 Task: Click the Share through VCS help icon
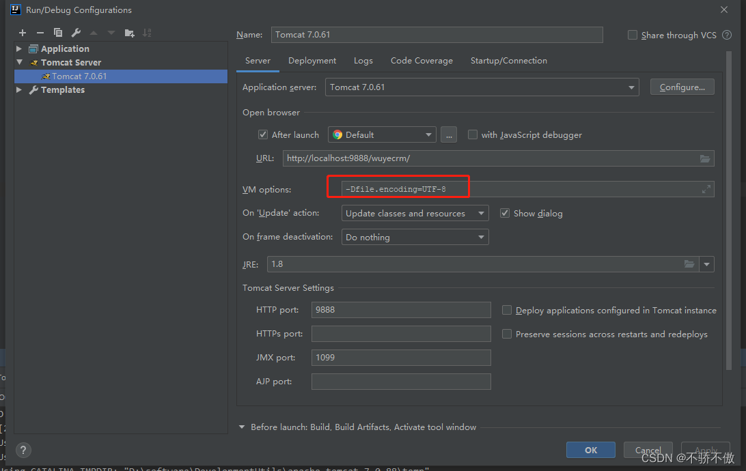click(x=727, y=35)
